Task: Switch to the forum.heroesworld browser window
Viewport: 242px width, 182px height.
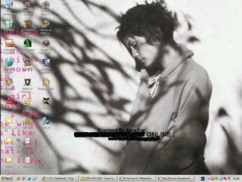Action: (x=175, y=179)
